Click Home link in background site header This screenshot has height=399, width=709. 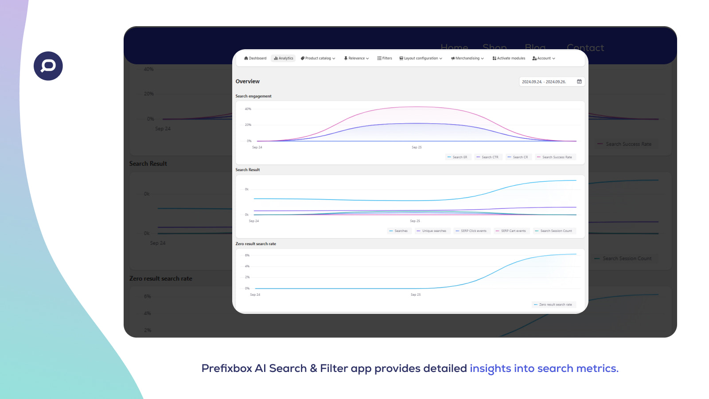[x=454, y=47]
